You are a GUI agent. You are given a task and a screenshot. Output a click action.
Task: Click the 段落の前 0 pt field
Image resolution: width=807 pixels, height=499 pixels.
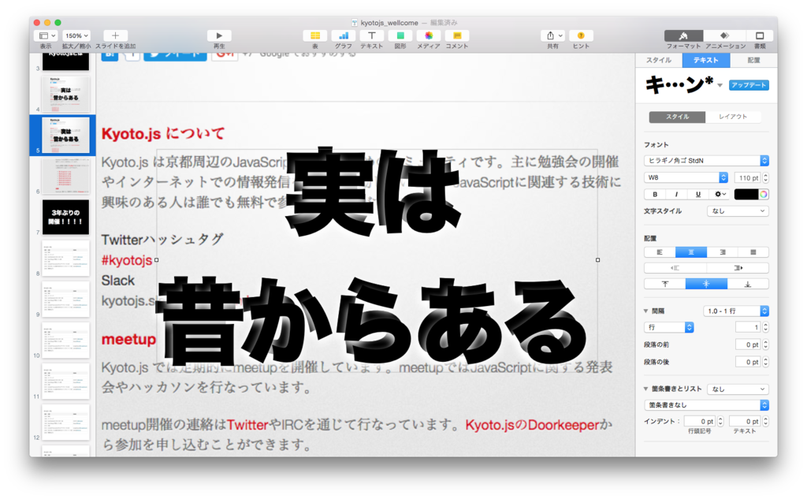pos(748,345)
